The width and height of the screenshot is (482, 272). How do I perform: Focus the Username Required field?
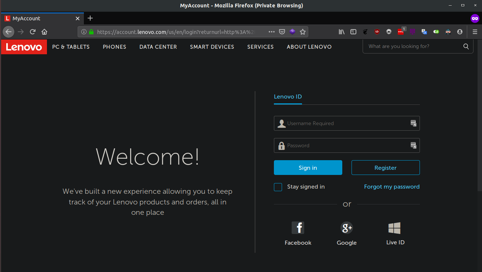point(347,123)
